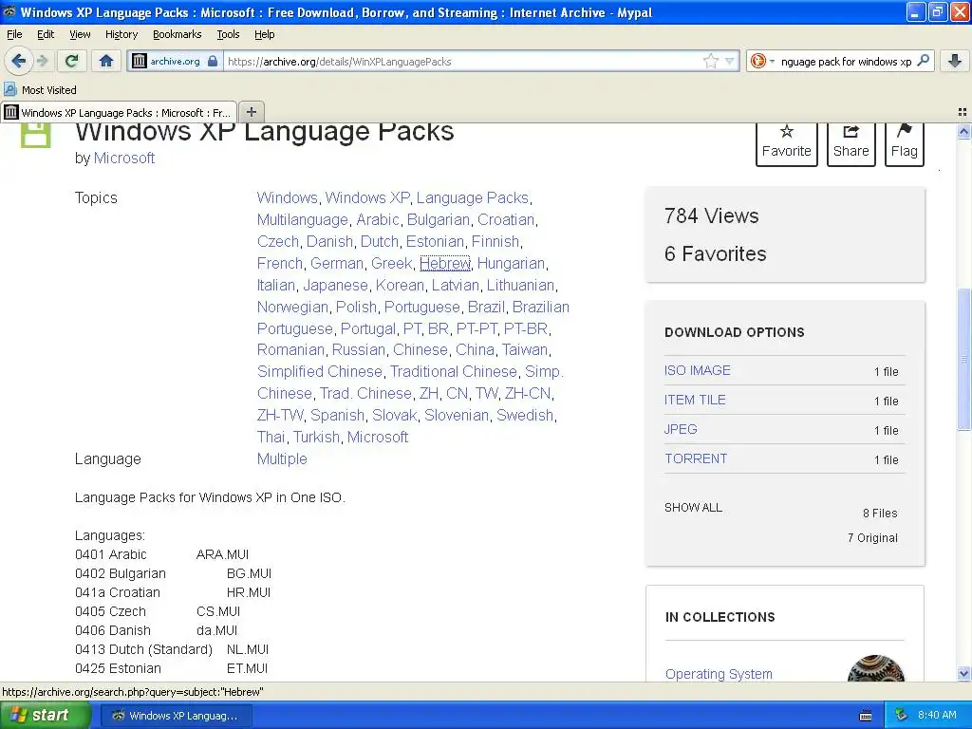This screenshot has width=972, height=729.
Task: Download the ISO IMAGE option
Action: click(x=698, y=370)
